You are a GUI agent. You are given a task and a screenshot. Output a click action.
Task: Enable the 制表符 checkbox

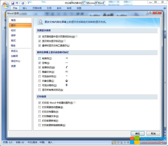(x=40, y=58)
